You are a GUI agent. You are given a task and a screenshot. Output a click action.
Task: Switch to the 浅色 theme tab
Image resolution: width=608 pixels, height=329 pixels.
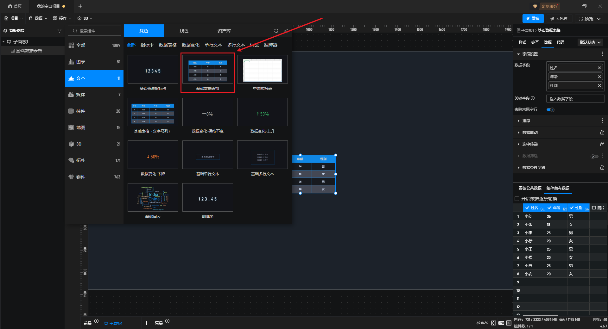184,31
